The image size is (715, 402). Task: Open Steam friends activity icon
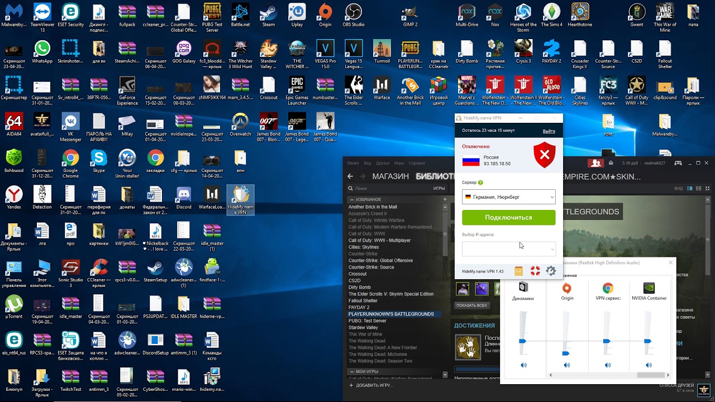click(596, 163)
